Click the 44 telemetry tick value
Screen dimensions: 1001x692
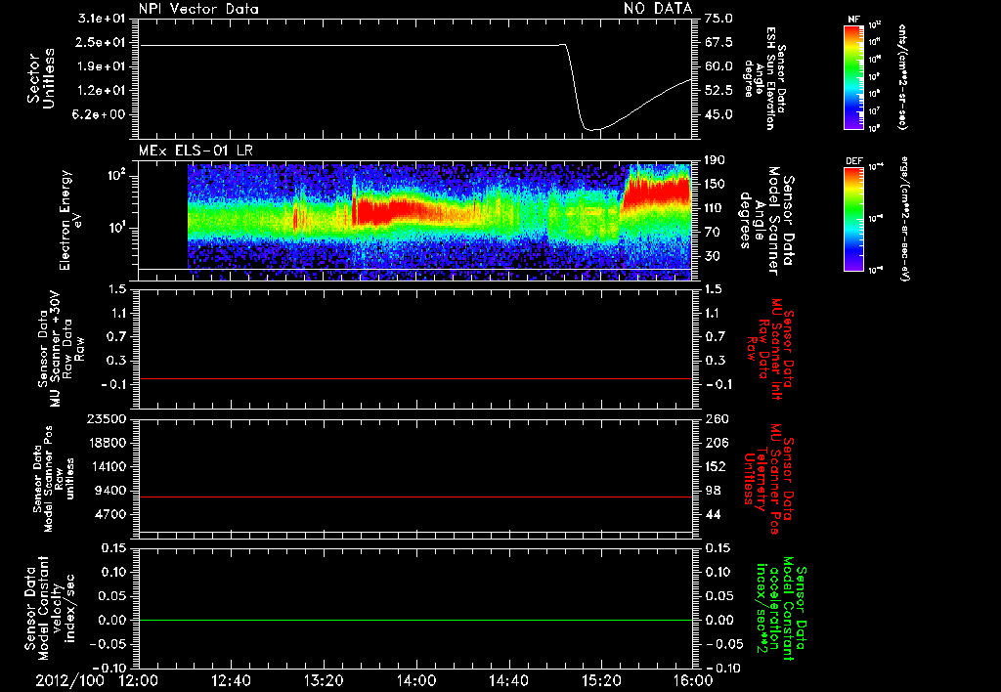pyautogui.click(x=713, y=514)
